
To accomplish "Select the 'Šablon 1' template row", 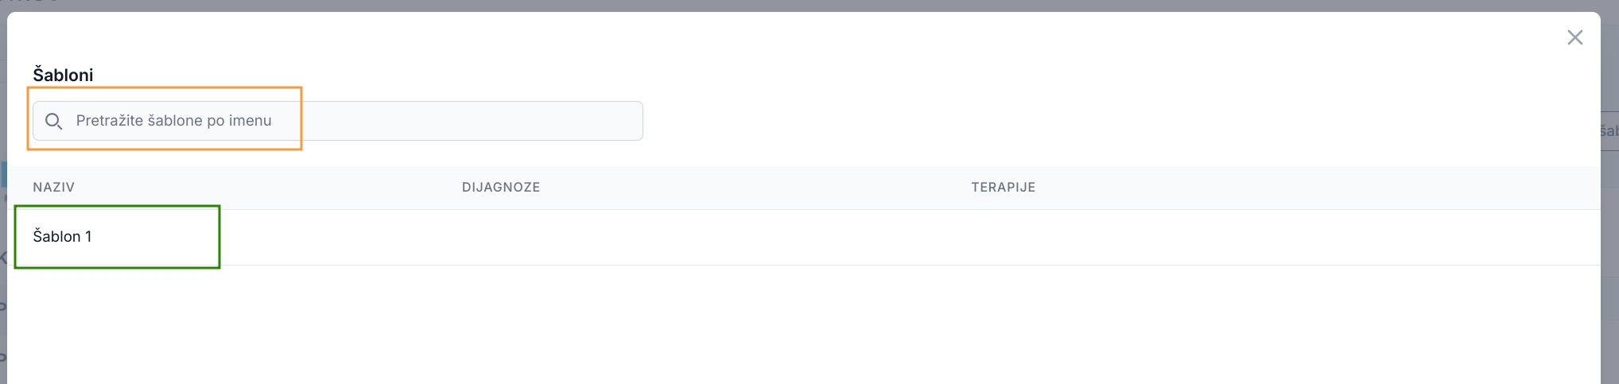I will point(62,236).
